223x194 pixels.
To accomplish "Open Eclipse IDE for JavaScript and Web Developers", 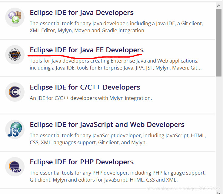I will pos(107,124).
